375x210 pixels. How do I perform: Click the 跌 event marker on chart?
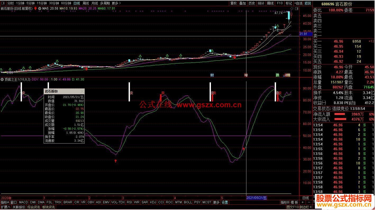click(277, 75)
